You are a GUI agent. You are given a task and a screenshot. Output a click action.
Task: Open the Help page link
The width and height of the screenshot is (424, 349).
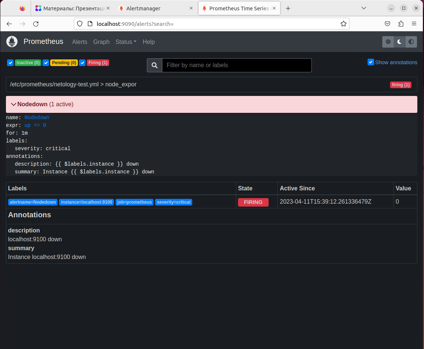coord(148,42)
